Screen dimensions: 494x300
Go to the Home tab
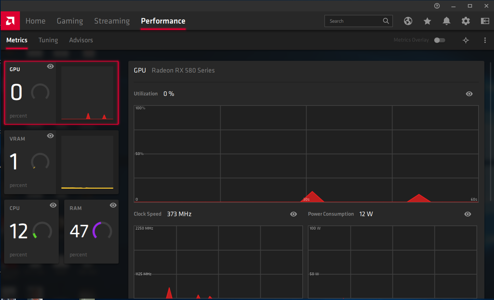tap(35, 21)
